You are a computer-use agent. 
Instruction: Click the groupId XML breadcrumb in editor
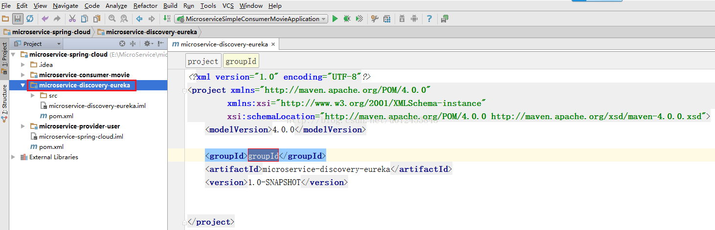coord(241,61)
